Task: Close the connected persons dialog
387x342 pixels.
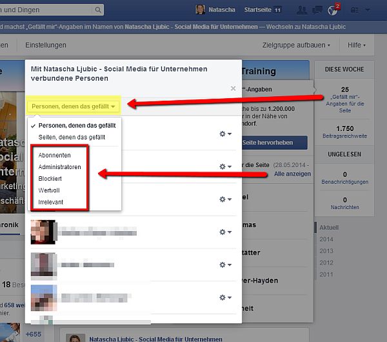Action: 233,88
